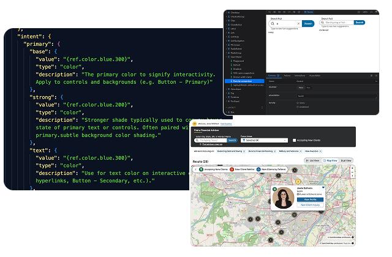Click the View Profile button

(x=311, y=199)
